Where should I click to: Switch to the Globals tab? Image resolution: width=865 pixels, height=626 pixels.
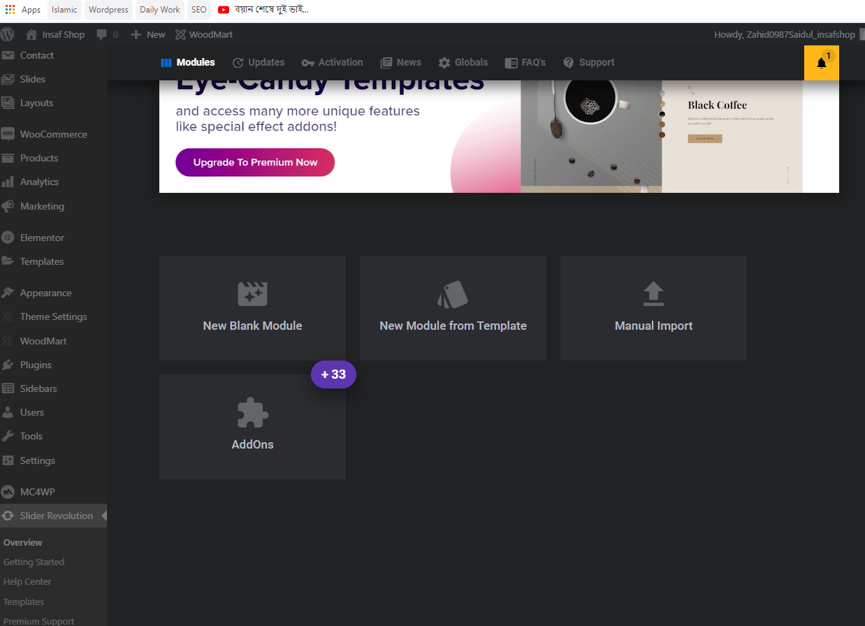(x=463, y=62)
